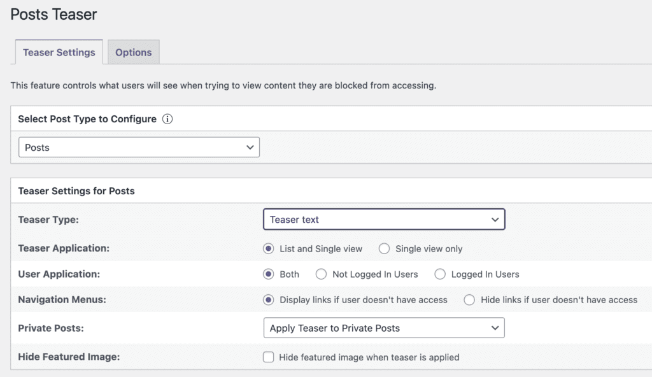Open the chevron on the Posts dropdown
The width and height of the screenshot is (652, 377).
coord(252,147)
